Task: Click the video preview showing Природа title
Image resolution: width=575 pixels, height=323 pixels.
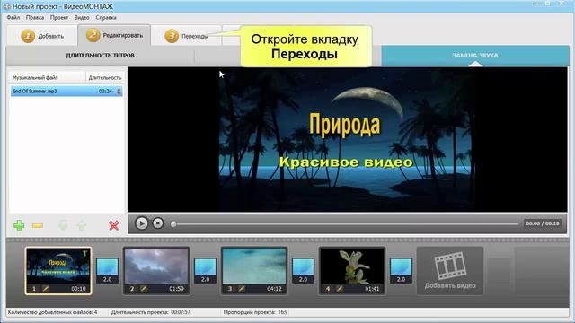Action: (348, 140)
